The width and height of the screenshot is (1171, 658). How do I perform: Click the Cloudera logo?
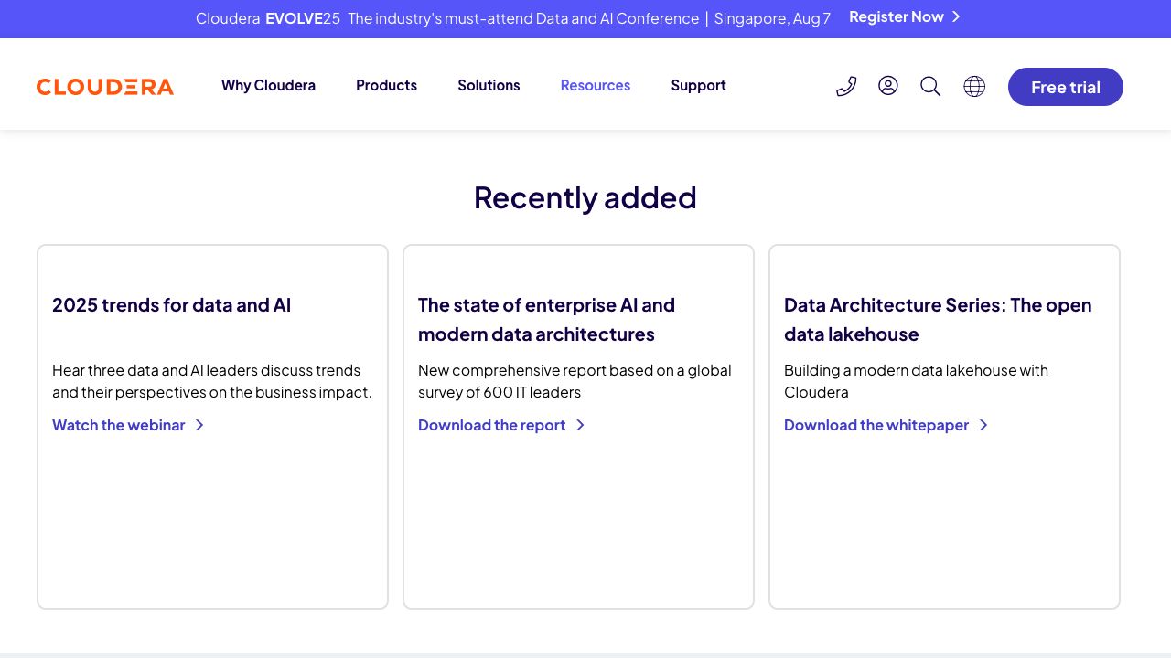(104, 86)
